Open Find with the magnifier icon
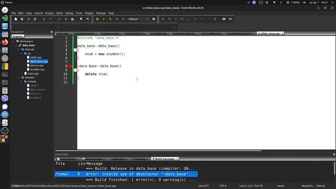This screenshot has height=189, width=336. 81,19
